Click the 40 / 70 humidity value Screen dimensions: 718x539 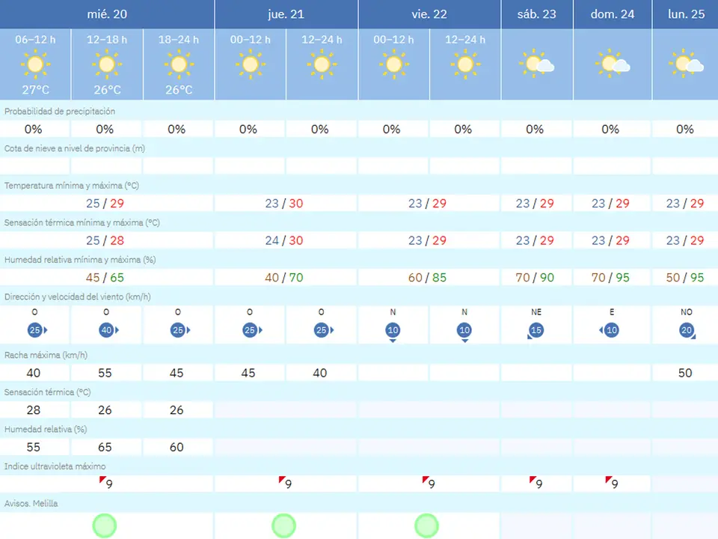click(284, 277)
